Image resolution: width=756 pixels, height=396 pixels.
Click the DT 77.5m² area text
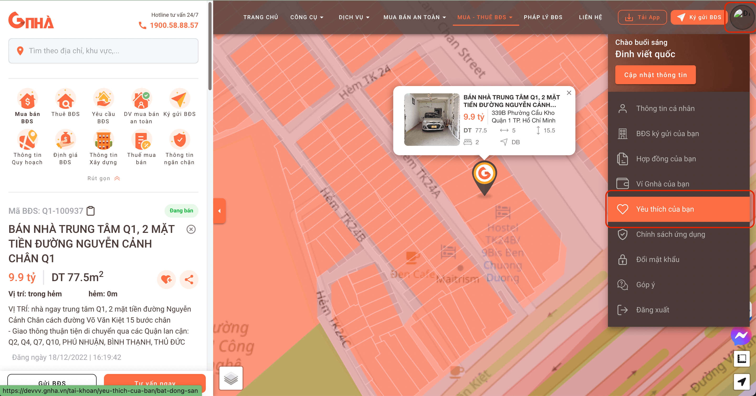pyautogui.click(x=77, y=277)
